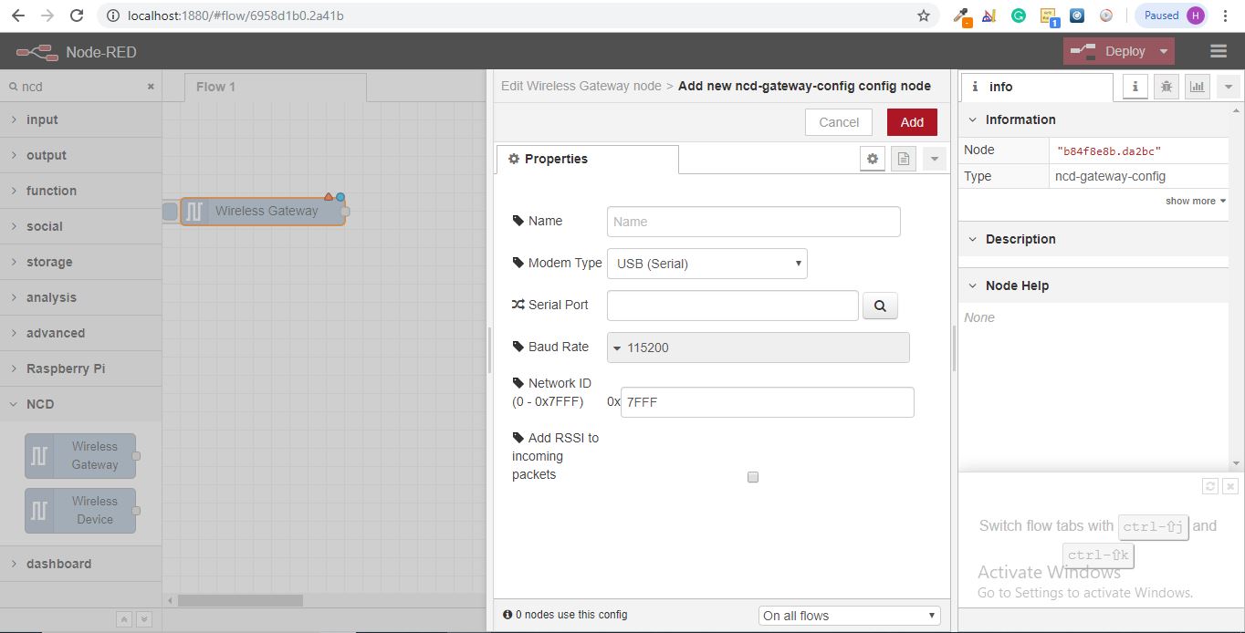Open the debug messages bug icon tab

tap(1166, 87)
